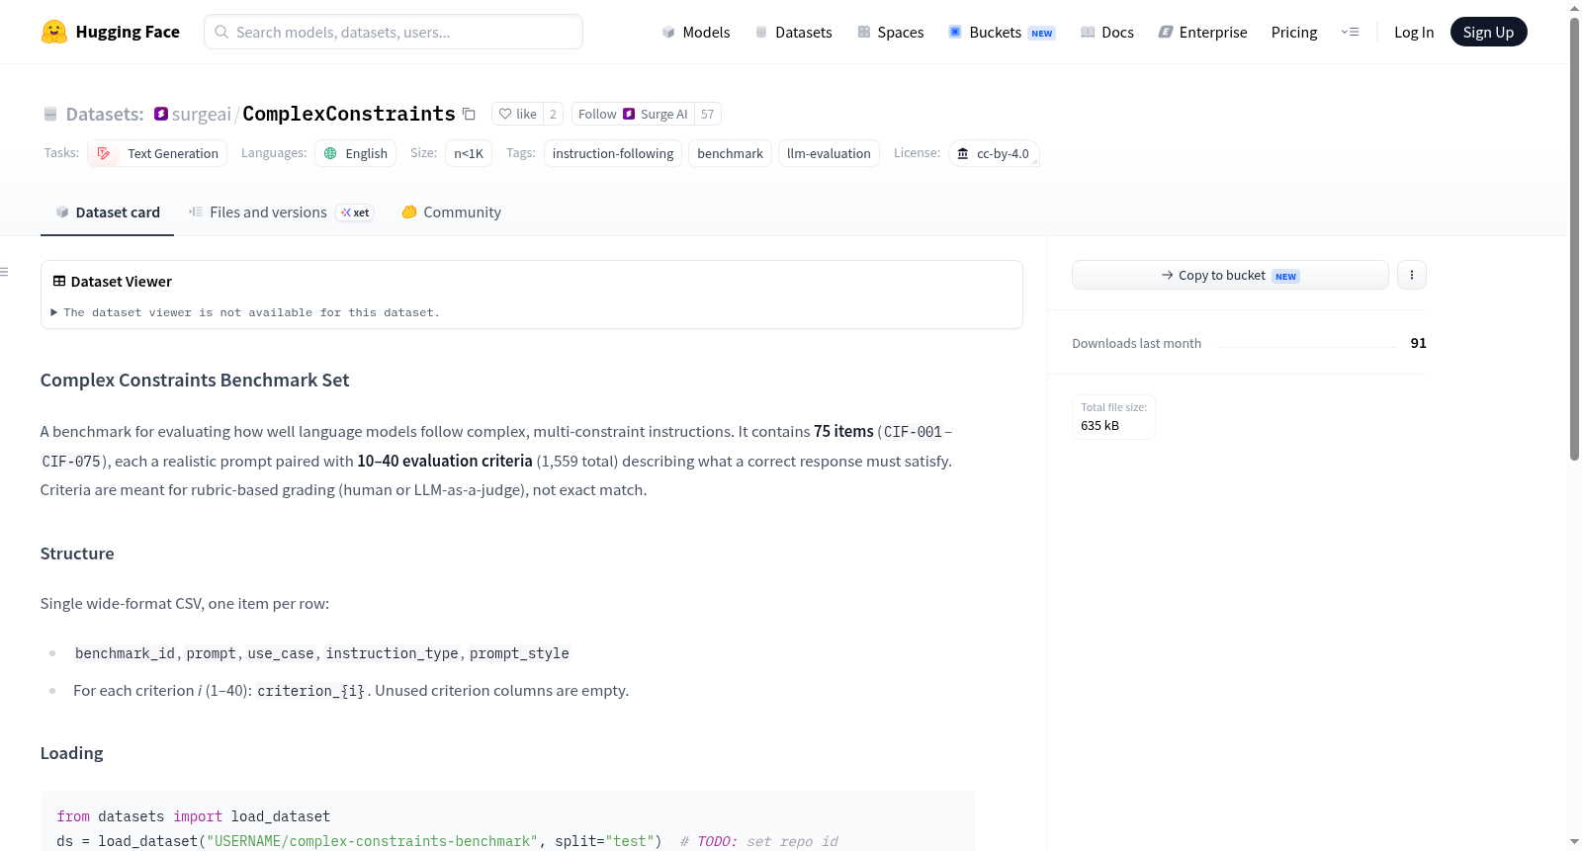The height and width of the screenshot is (851, 1582).
Task: Like the ComplexConstraints dataset
Action: [x=517, y=115]
